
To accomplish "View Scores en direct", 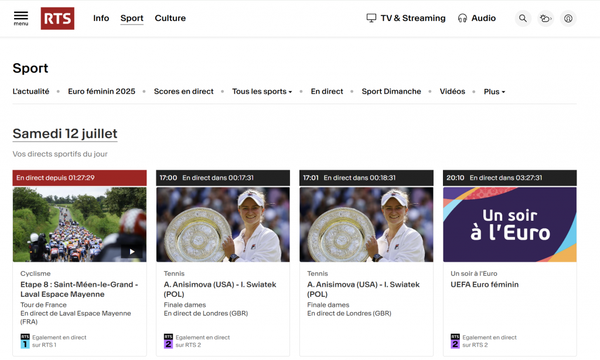I will (183, 91).
